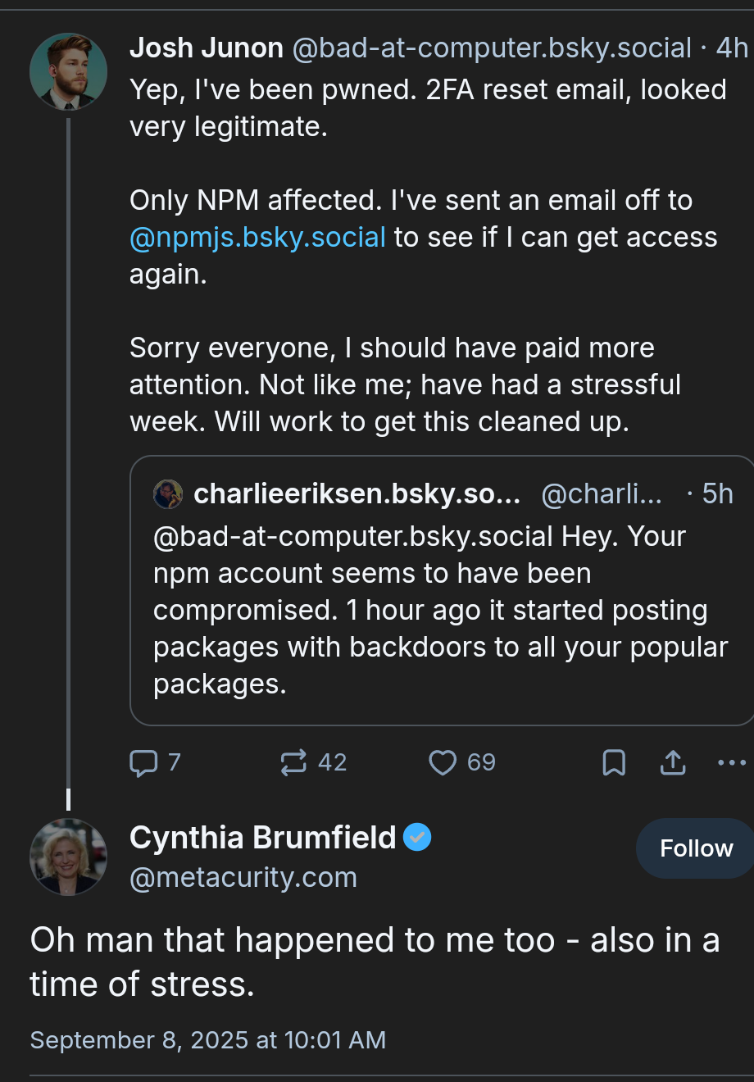This screenshot has width=754, height=1082.
Task: Open the @npmjs.bsky.social mention link
Action: pos(257,238)
